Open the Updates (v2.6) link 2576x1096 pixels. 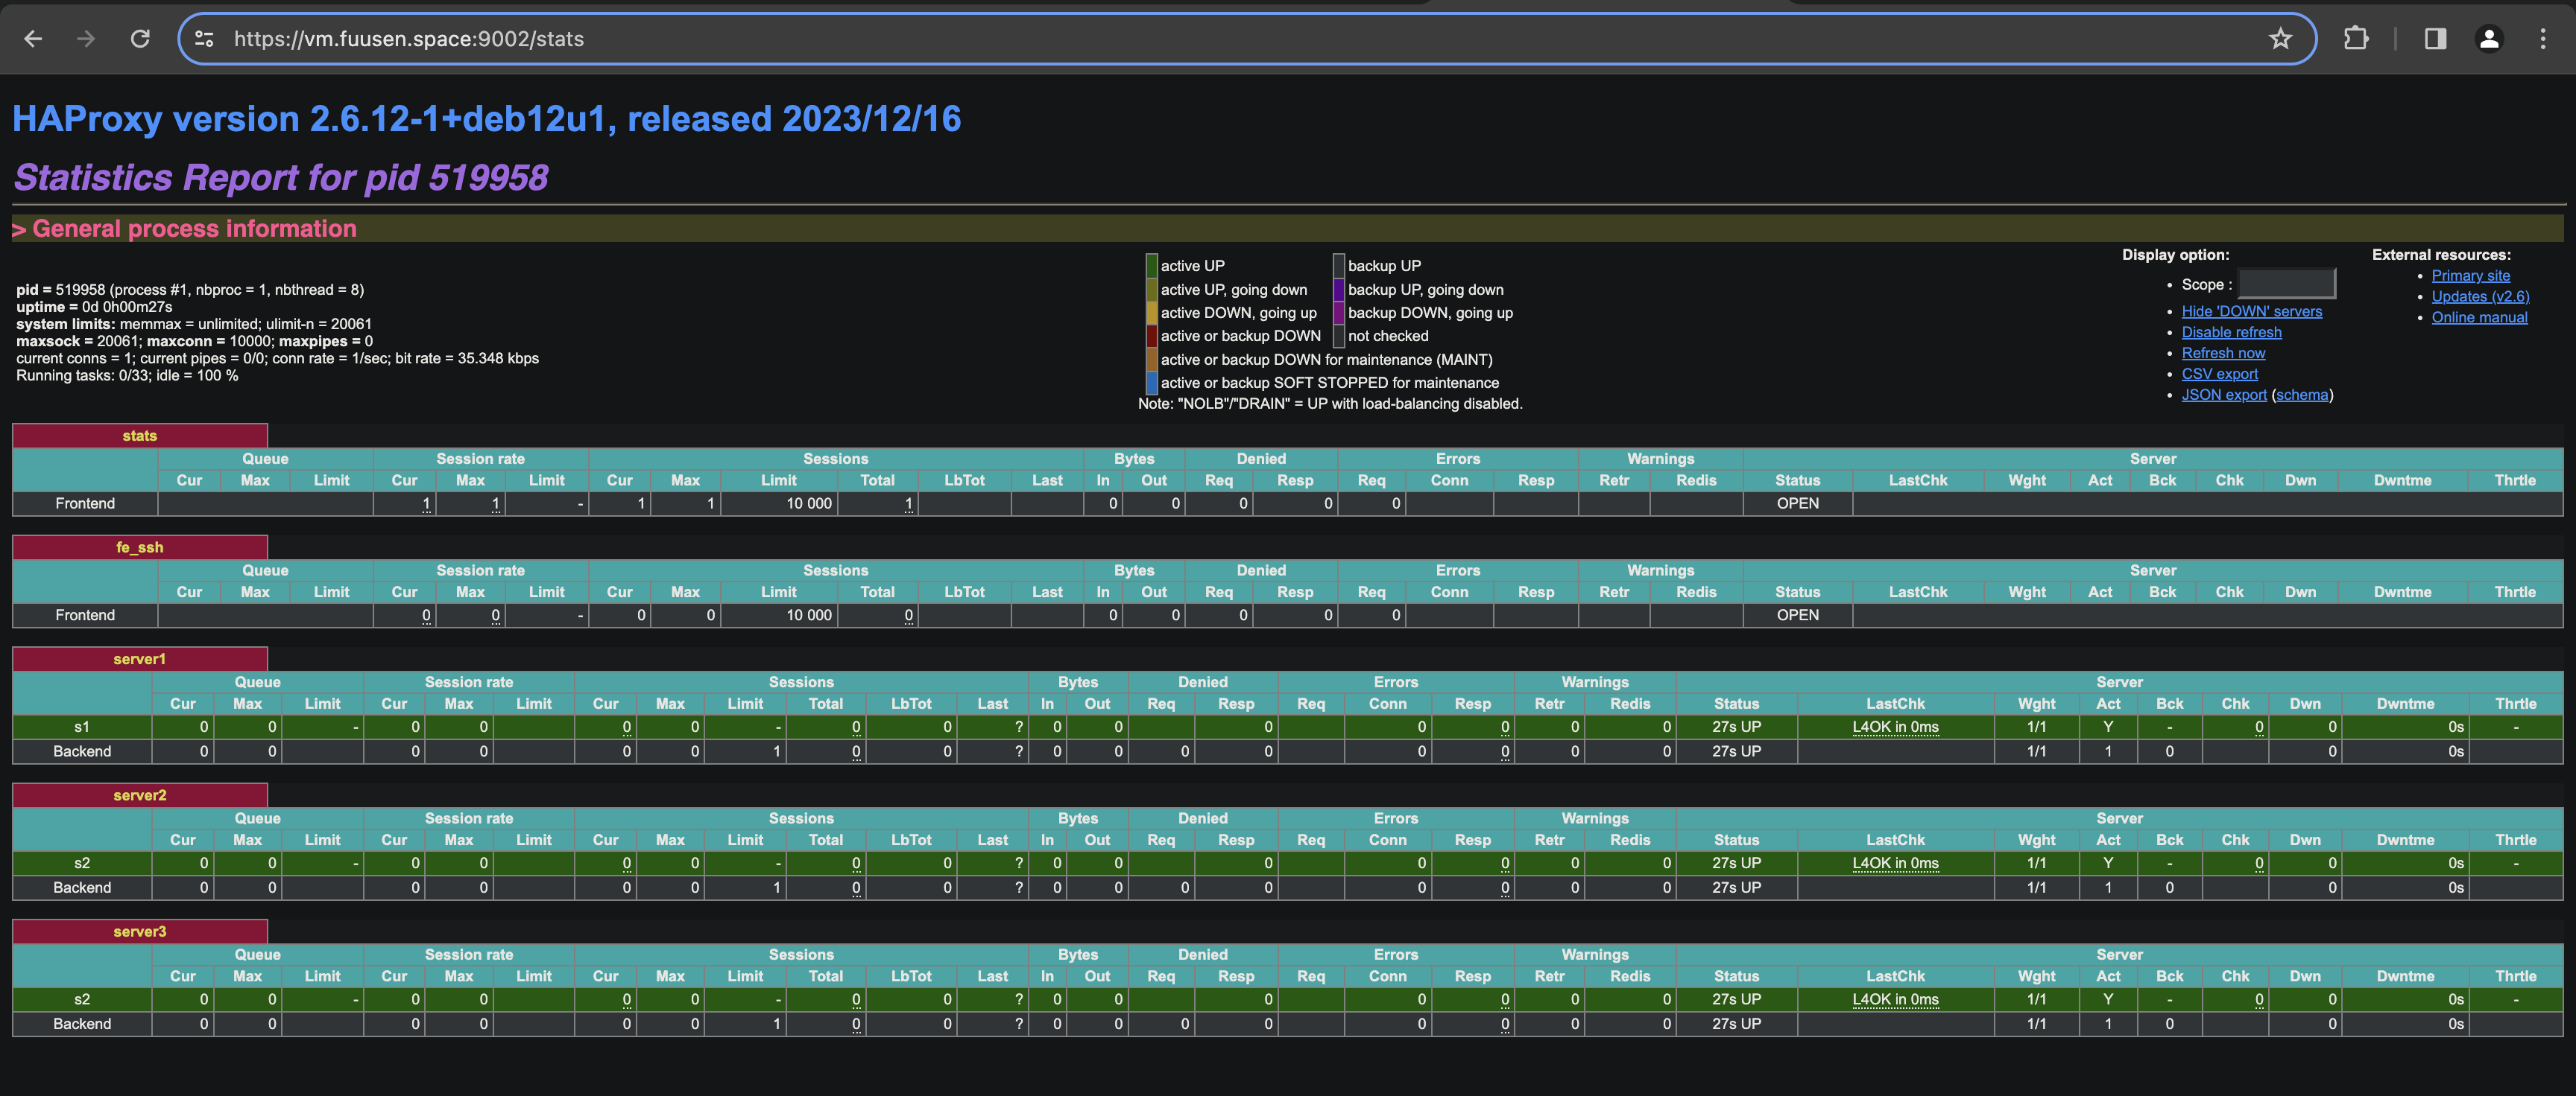pyautogui.click(x=2480, y=297)
